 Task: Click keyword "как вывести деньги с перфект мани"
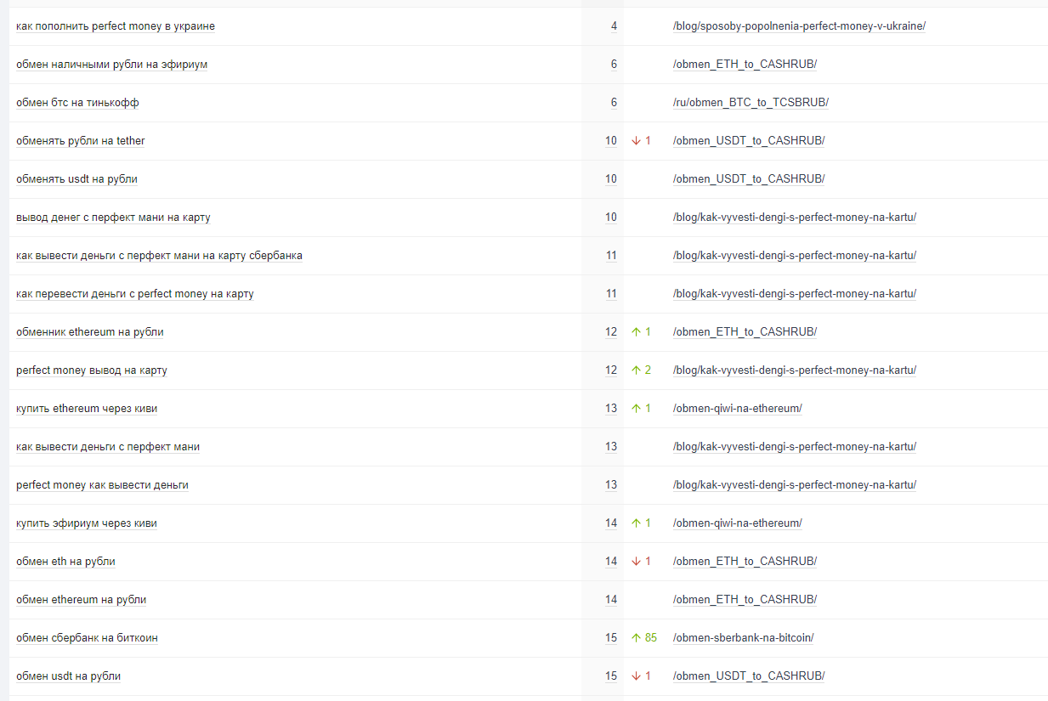108,447
